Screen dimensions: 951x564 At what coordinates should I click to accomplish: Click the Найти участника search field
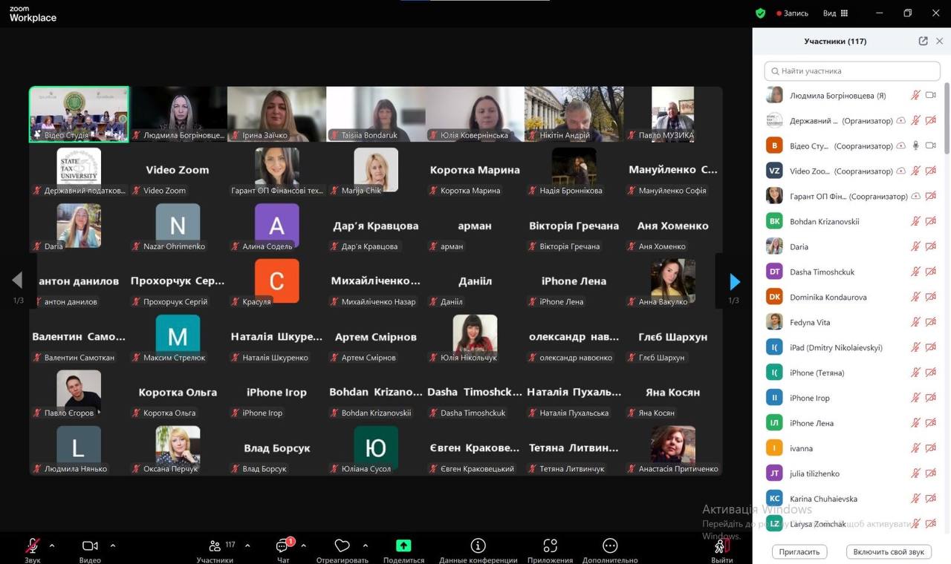pos(852,71)
